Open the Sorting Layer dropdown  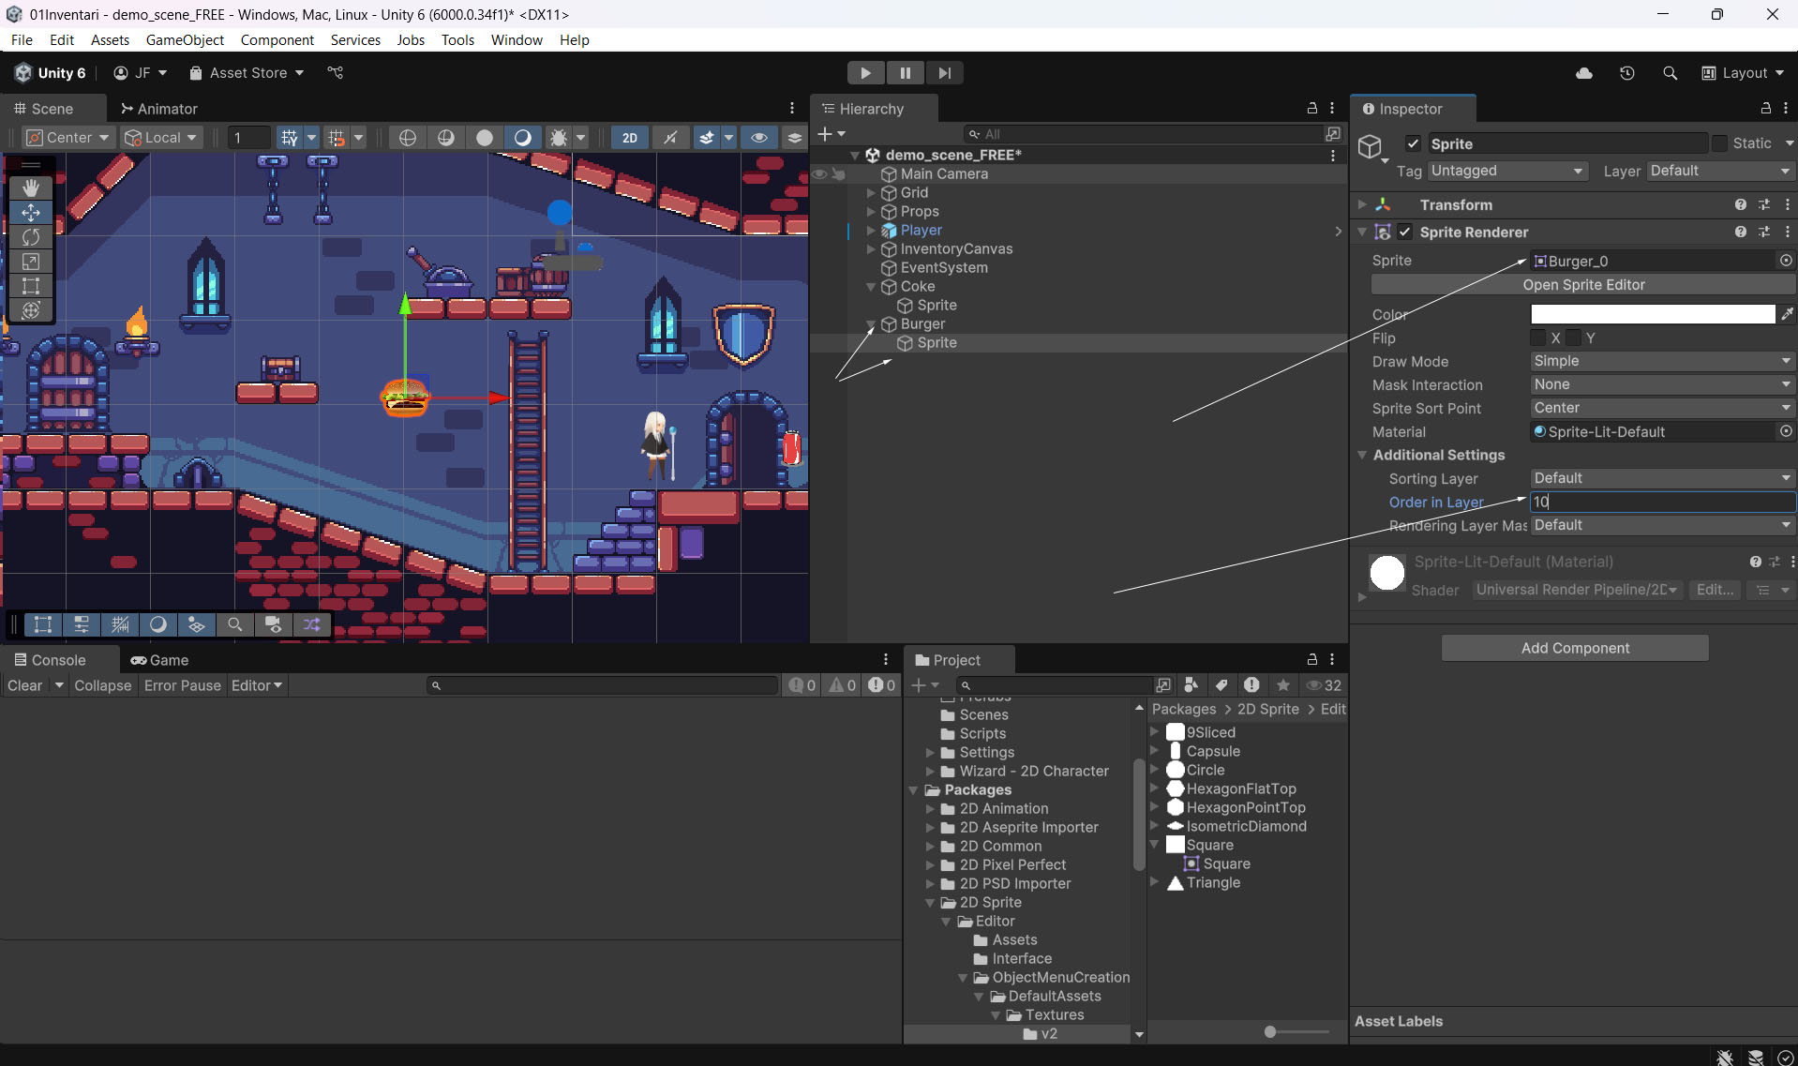click(x=1661, y=478)
